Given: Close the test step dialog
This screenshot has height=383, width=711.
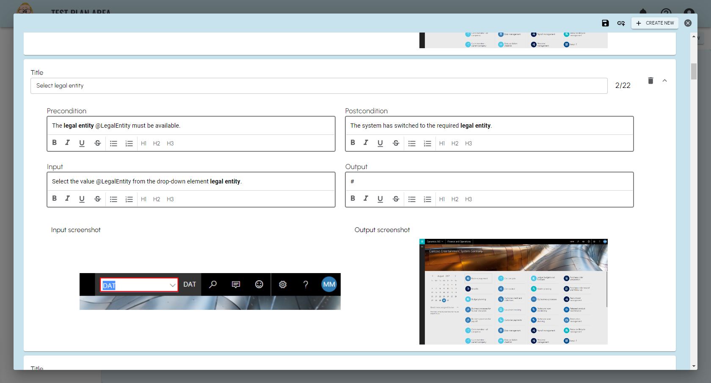Looking at the screenshot, I should click(688, 23).
